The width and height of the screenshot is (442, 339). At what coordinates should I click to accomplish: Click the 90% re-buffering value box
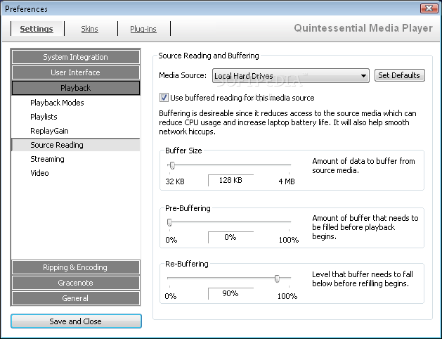point(231,293)
